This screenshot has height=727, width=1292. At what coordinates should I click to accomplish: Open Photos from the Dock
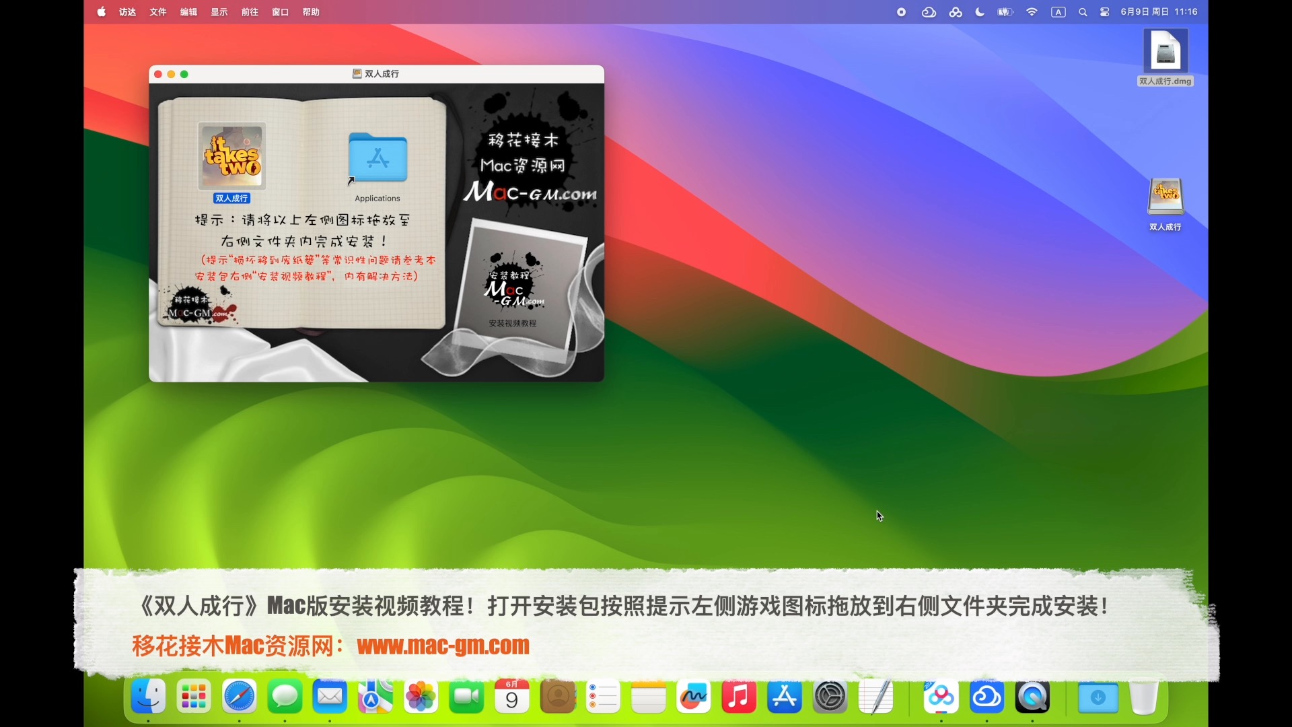pyautogui.click(x=421, y=696)
